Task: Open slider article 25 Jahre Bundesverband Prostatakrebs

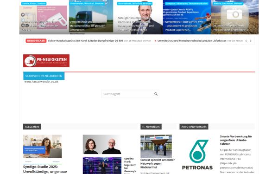Action: pos(231,28)
